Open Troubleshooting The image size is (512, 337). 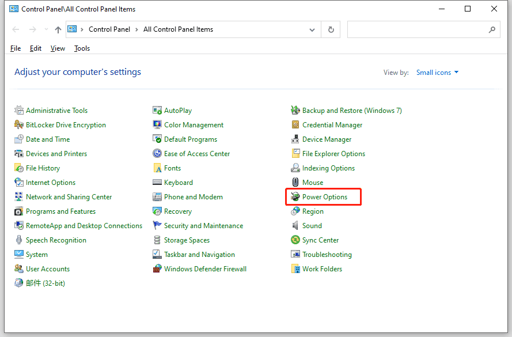[327, 255]
